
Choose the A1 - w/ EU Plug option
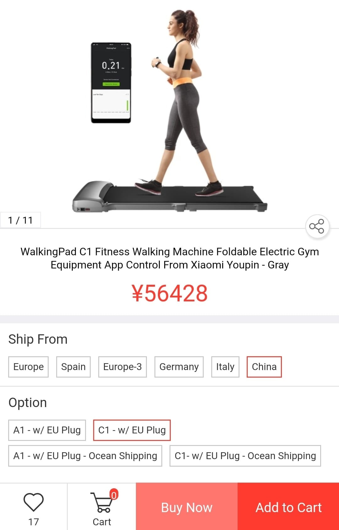pyautogui.click(x=47, y=430)
